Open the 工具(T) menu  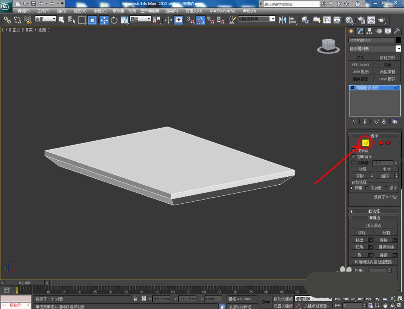point(43,11)
